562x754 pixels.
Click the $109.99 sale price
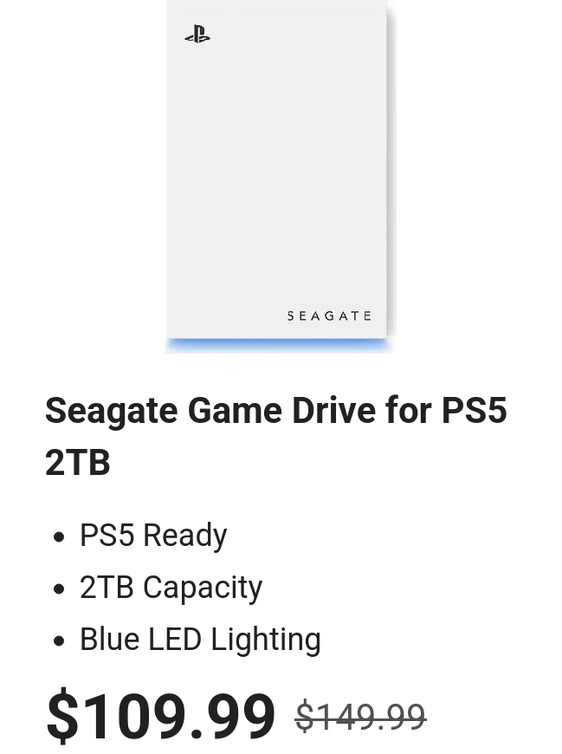point(161,717)
